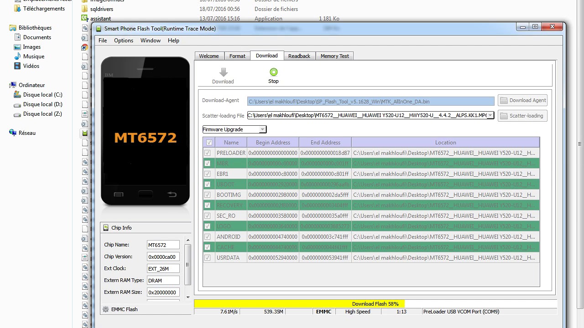
Task: Open Musique library in Explorer sidebar
Action: click(x=34, y=56)
